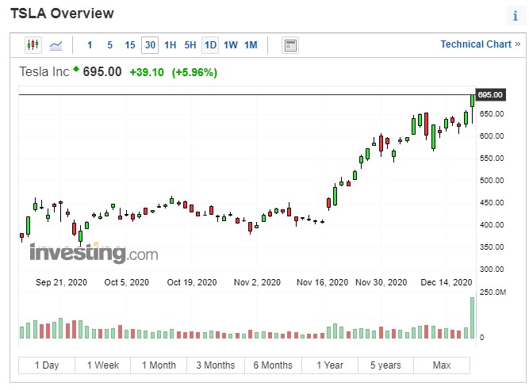Select the 30 minute interval

coord(150,45)
